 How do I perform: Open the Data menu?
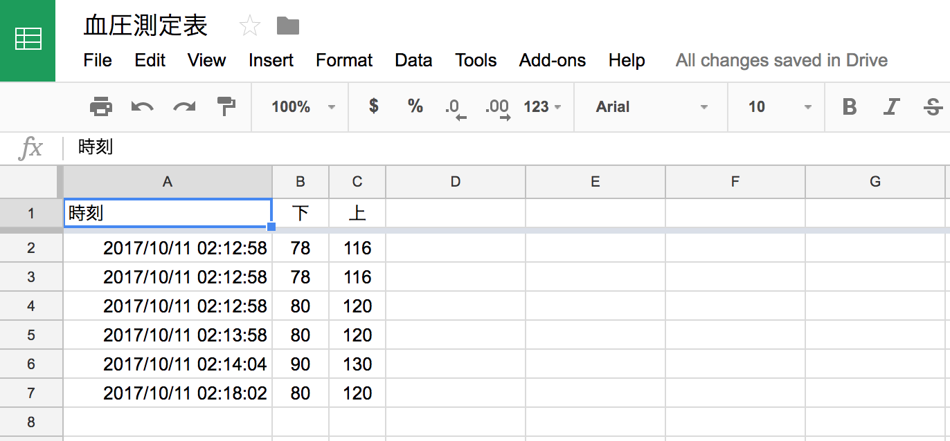413,61
